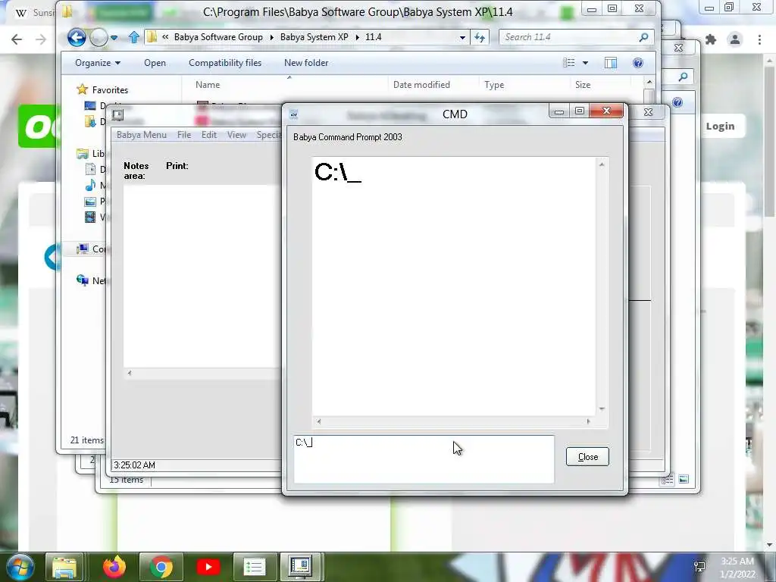Click the list app taskbar icon
The image size is (776, 582).
tap(255, 567)
